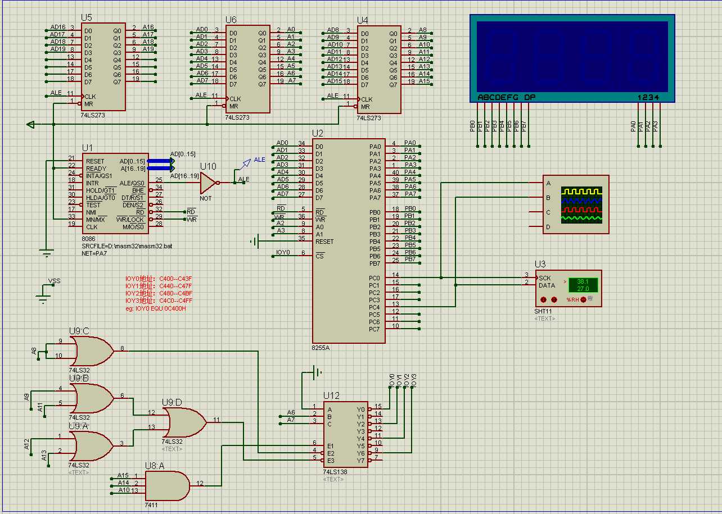The height and width of the screenshot is (514, 722).
Task: Click the ground symbol below U1
Action: pos(47,253)
